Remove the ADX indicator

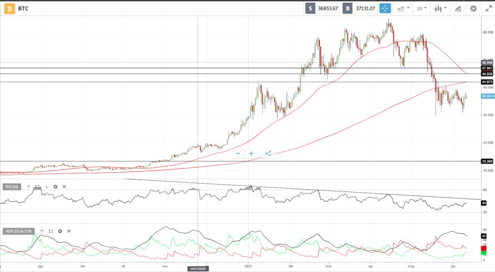pyautogui.click(x=69, y=231)
